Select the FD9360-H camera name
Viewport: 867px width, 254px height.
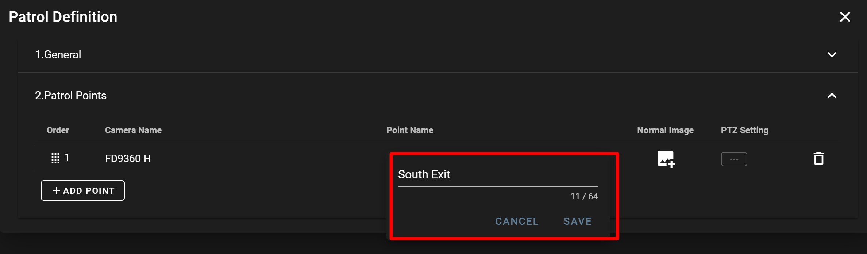click(x=128, y=159)
